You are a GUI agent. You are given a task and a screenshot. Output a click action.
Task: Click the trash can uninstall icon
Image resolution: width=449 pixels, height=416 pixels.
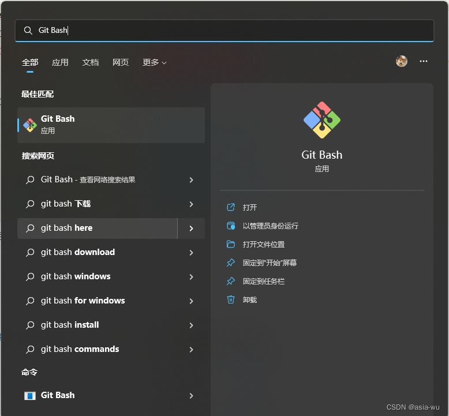tap(231, 299)
